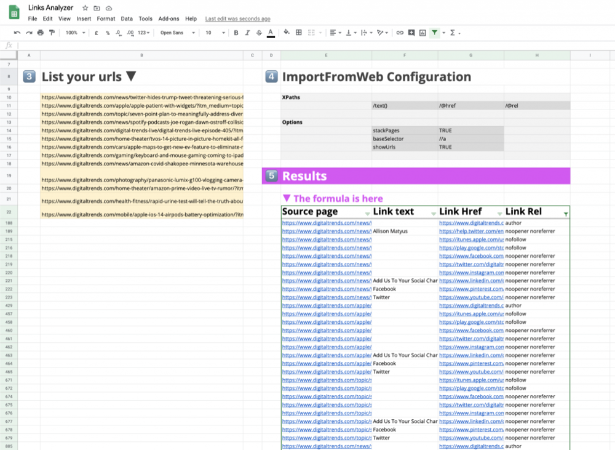Screen dimensions: 615x450
Task: Open the text color picker
Action: pos(271,33)
